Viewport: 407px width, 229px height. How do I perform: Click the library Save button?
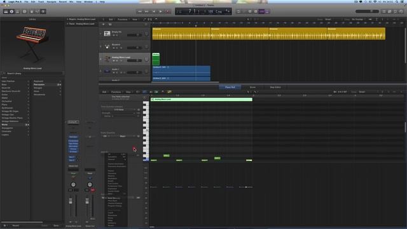point(56,226)
